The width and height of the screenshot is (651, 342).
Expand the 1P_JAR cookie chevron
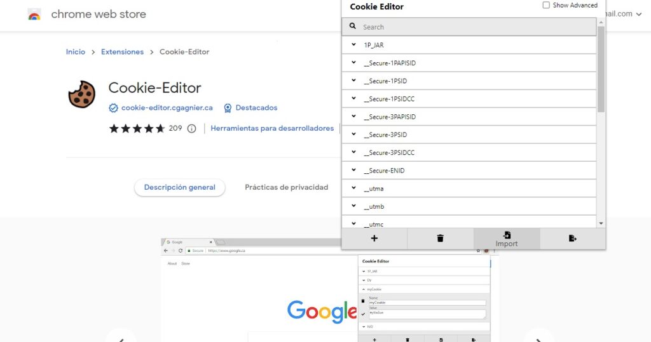pyautogui.click(x=353, y=44)
